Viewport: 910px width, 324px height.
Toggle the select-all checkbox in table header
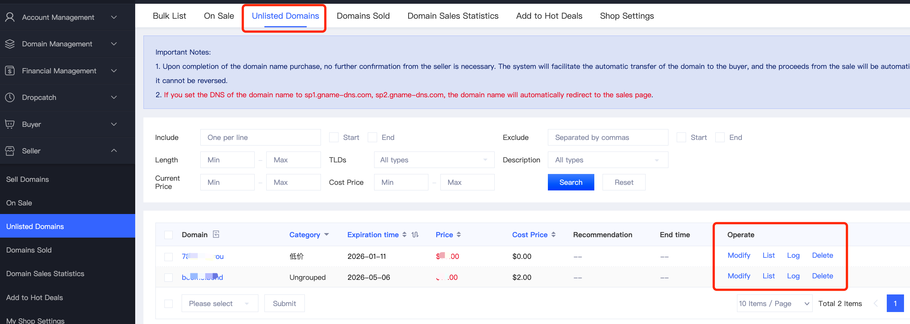click(x=169, y=235)
